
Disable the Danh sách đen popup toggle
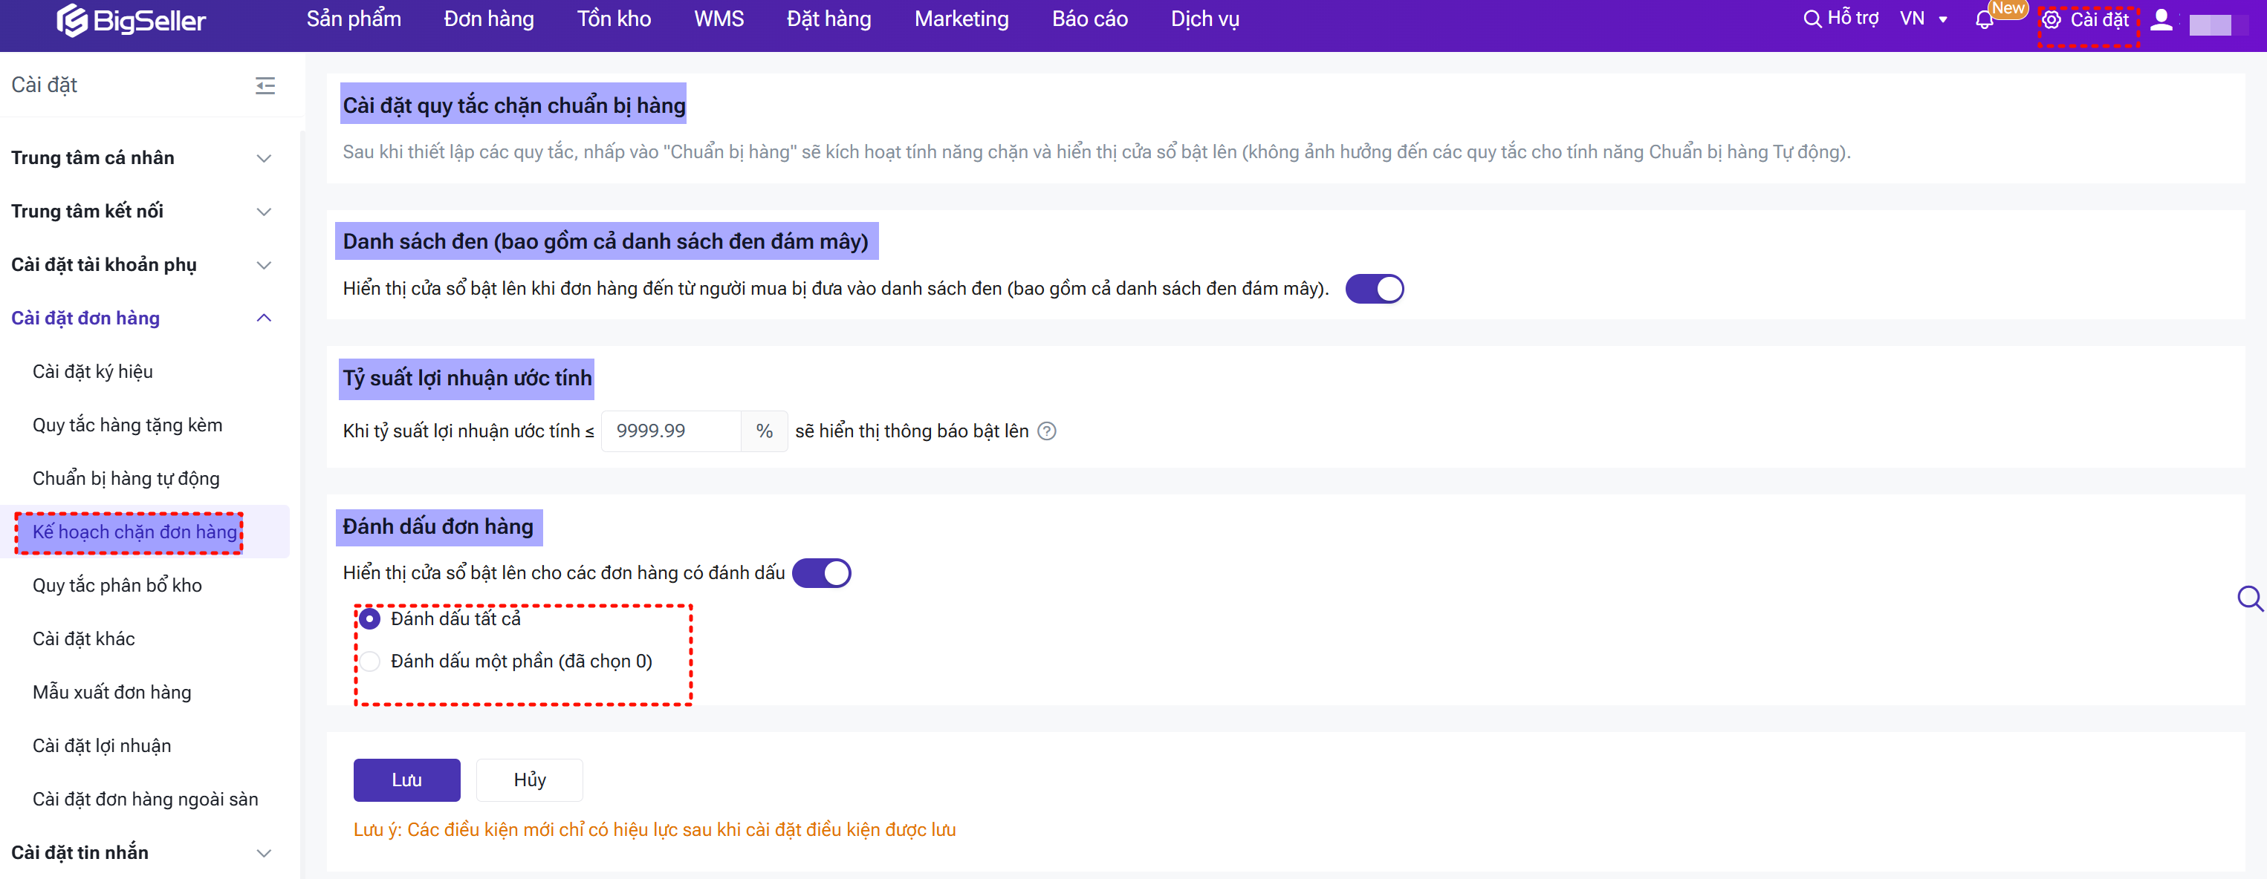click(1374, 290)
